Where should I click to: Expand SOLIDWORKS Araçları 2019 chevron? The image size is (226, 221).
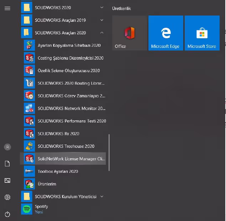pos(102,20)
